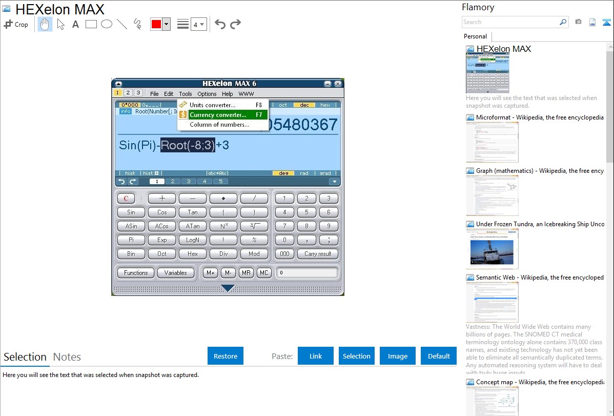Choose Currency converter menu item
614x416 pixels.
tap(223, 114)
